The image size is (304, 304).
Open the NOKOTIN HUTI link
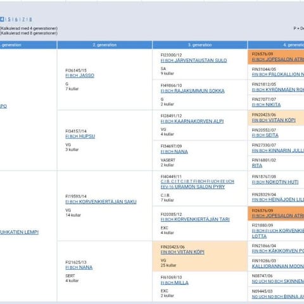275,182
